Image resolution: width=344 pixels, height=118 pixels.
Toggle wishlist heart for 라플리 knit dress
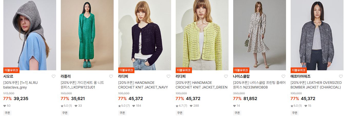point(111,76)
